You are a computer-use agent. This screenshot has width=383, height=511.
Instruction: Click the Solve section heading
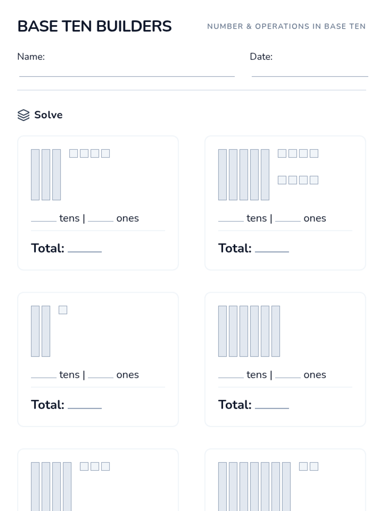point(48,115)
